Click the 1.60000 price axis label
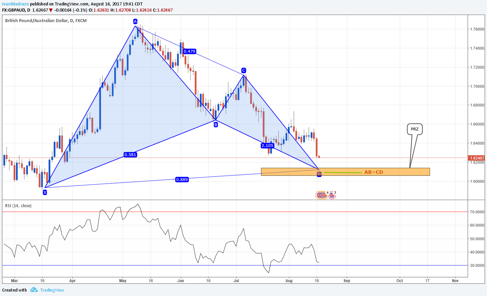 click(477, 181)
